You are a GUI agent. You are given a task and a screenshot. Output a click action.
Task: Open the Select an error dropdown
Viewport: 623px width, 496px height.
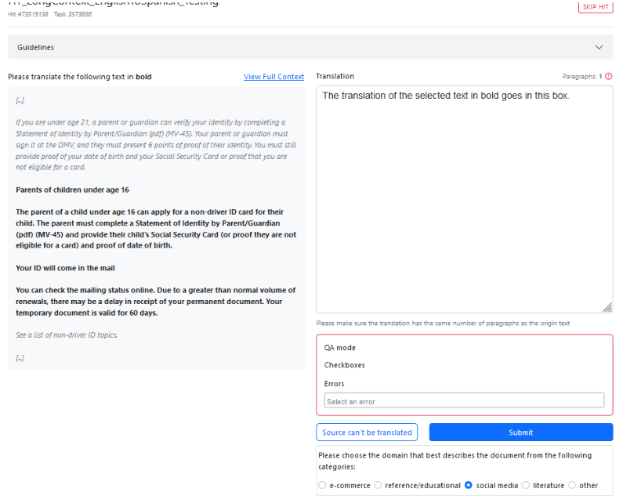tap(465, 401)
